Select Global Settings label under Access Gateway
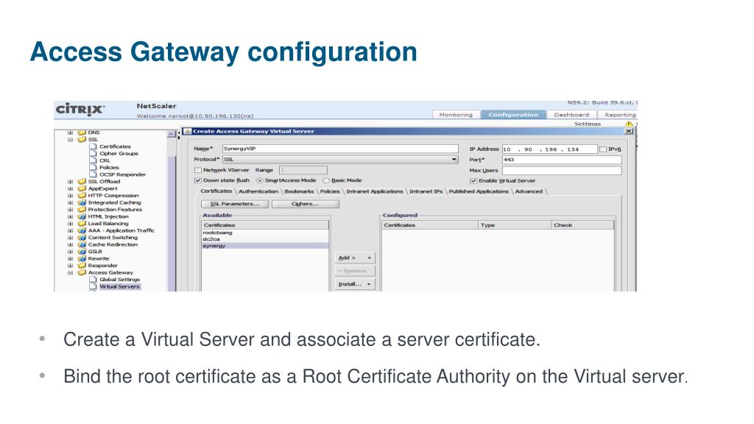 pyautogui.click(x=120, y=279)
